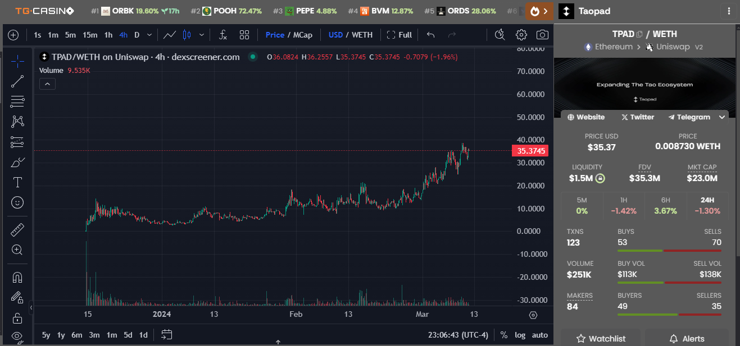Switch to the 5m timeframe

(70, 35)
